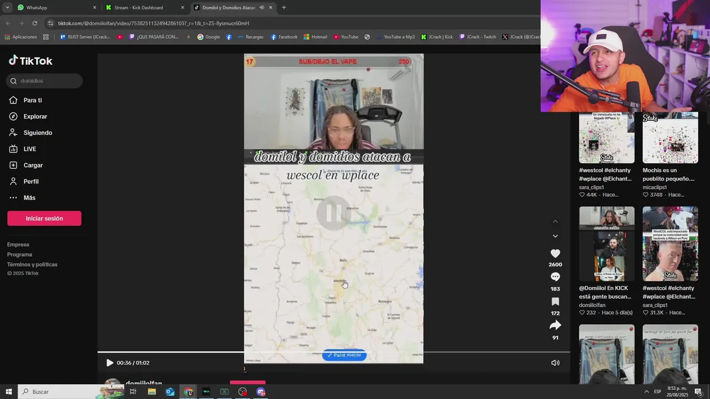Open Términos y políticas link

(32, 264)
